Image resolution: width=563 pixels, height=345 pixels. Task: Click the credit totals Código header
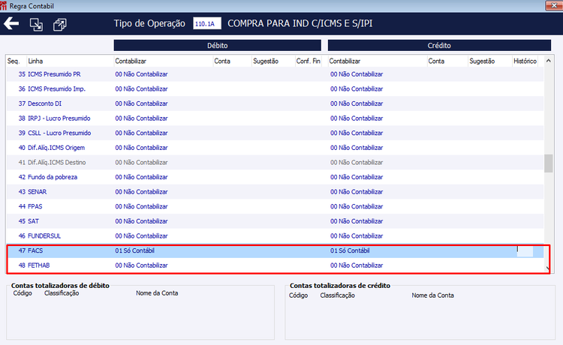[x=298, y=295]
